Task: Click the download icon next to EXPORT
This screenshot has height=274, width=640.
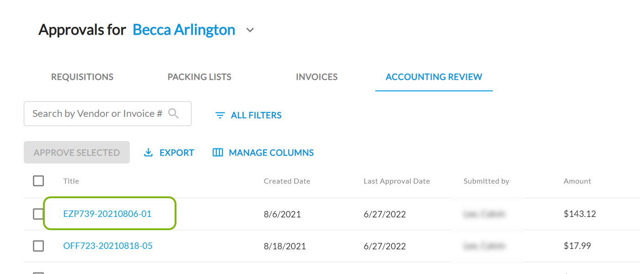Action: [149, 152]
